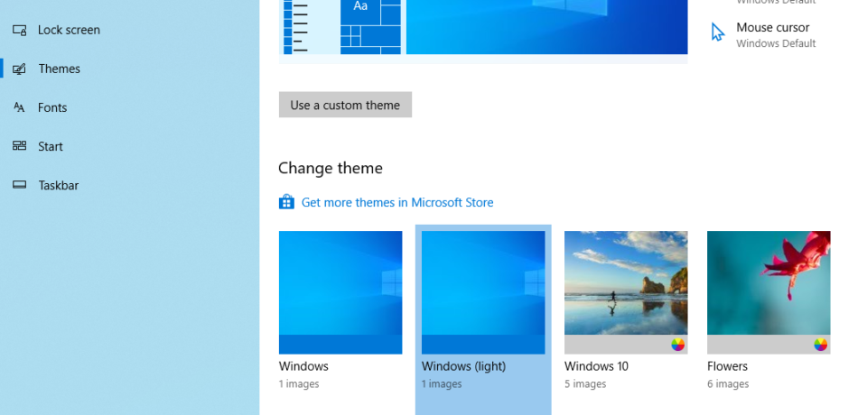This screenshot has height=415, width=867.
Task: Click the Fonts 'AA' icon
Action: click(x=19, y=107)
